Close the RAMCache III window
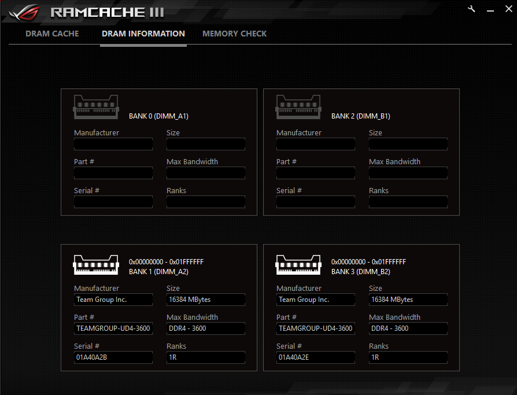The width and height of the screenshot is (517, 395). click(x=509, y=9)
